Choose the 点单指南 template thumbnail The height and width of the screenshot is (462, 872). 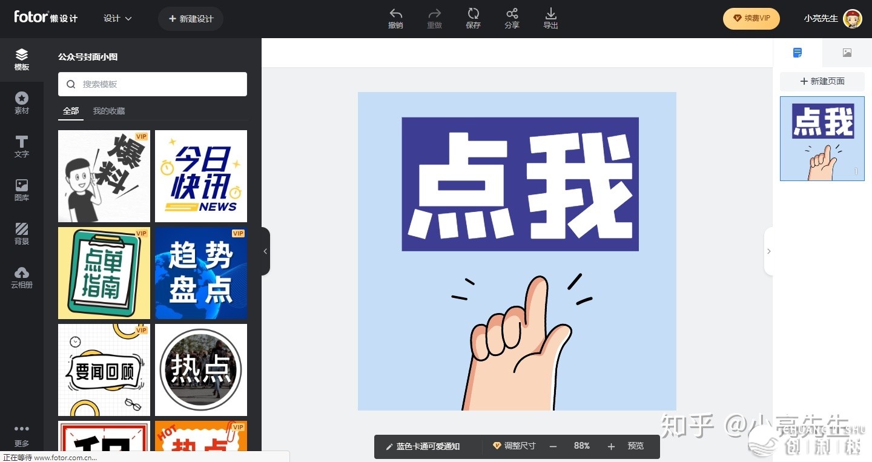(104, 273)
